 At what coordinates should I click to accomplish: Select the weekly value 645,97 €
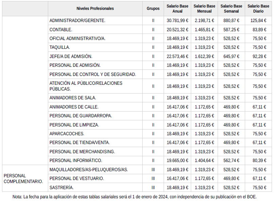(x=232, y=56)
